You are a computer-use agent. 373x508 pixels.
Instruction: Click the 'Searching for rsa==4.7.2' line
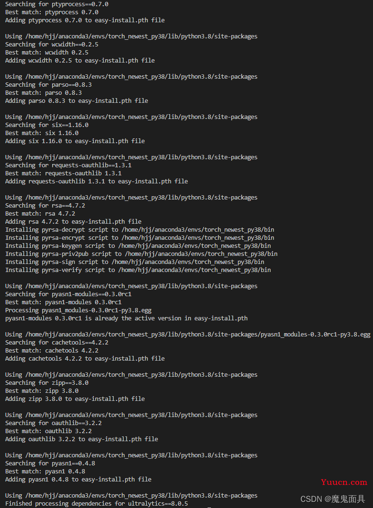[45, 205]
